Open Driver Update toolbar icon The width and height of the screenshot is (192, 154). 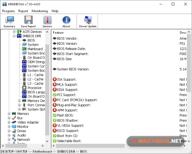coord(88,22)
